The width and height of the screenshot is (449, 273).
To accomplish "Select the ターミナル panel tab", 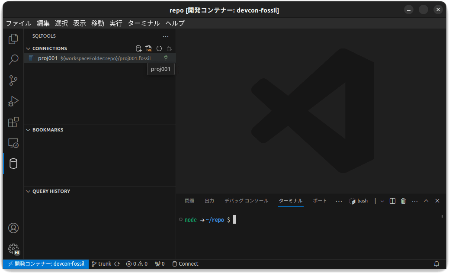I will pos(291,201).
